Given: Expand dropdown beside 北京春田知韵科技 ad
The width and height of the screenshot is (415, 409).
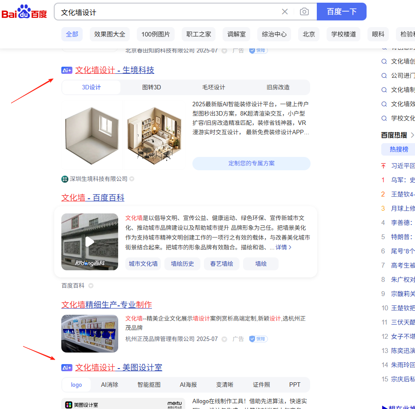Looking at the screenshot, I should point(224,51).
